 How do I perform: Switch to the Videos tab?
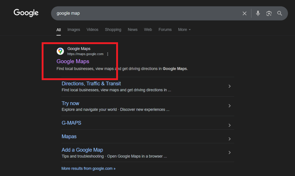click(93, 30)
